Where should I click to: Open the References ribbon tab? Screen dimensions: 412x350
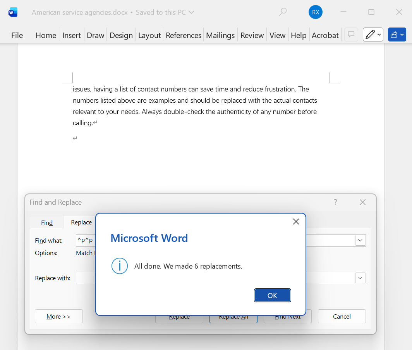click(x=184, y=35)
